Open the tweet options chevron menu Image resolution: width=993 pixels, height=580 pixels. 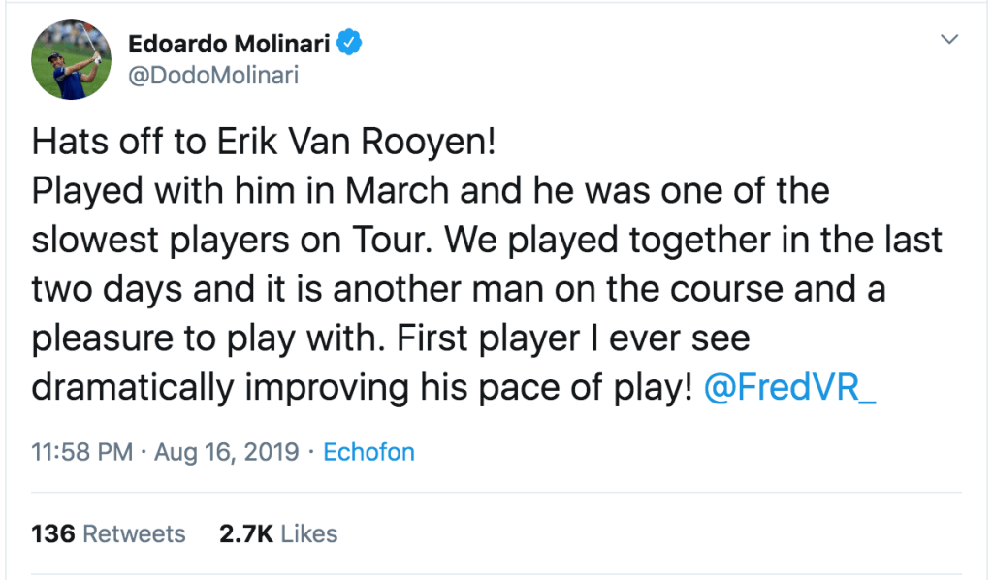(950, 40)
